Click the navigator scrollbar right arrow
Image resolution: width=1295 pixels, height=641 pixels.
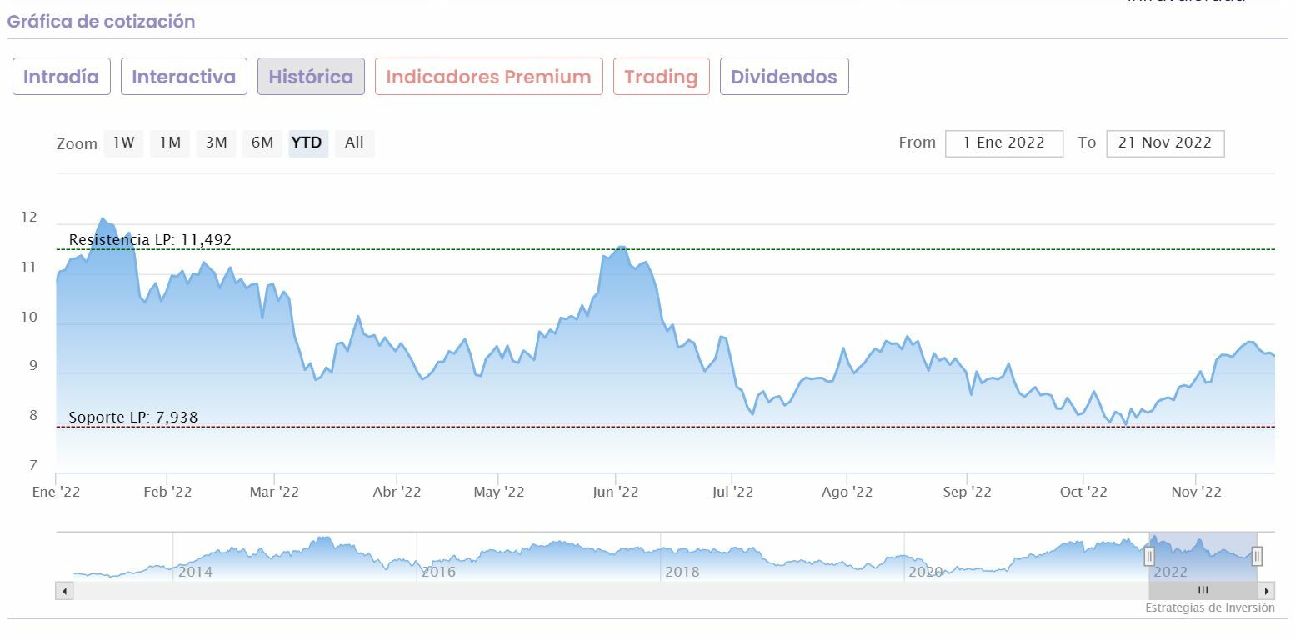coord(1267,591)
